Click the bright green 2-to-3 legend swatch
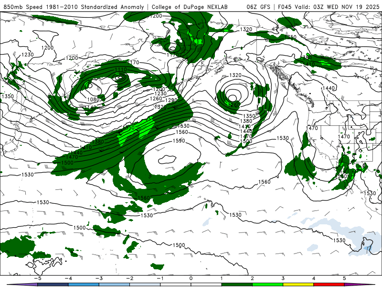The height and width of the screenshot is (287, 382). tap(267, 285)
